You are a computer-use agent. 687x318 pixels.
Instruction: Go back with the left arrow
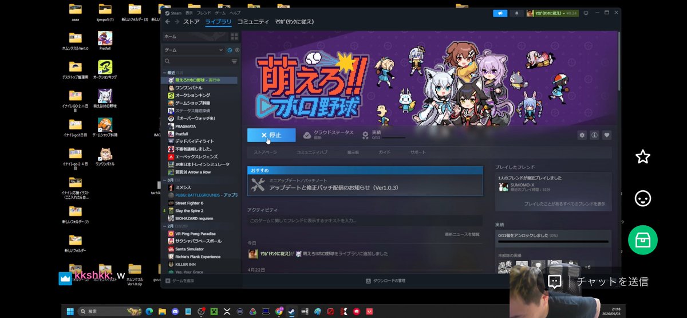click(168, 22)
